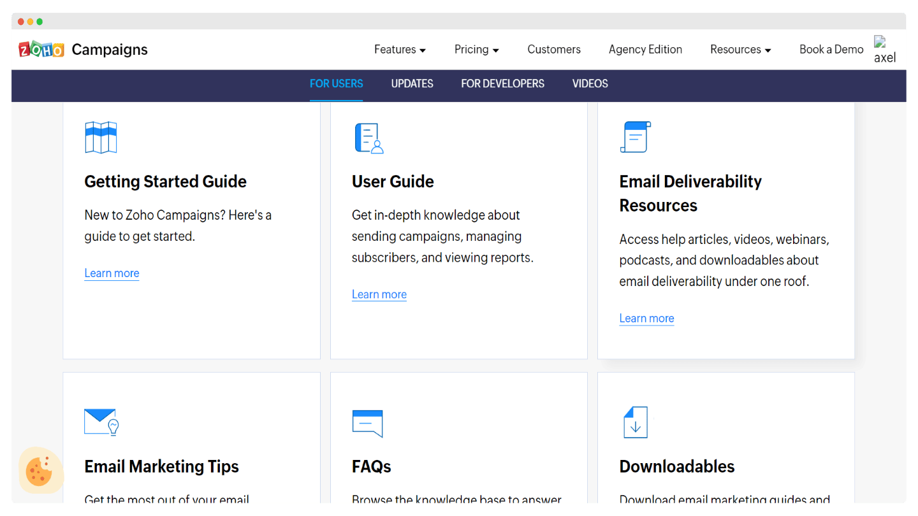Open the cookie preferences icon

pyautogui.click(x=41, y=471)
